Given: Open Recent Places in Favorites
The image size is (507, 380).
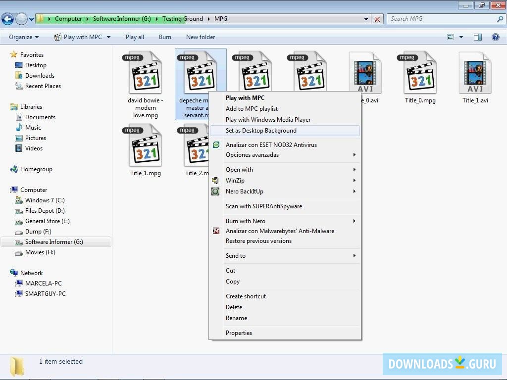Looking at the screenshot, I should (43, 86).
